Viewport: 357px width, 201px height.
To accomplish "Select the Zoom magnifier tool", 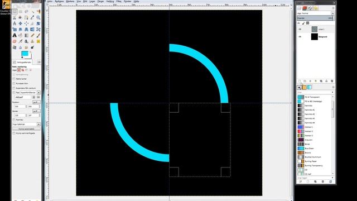I will [x=38, y=17].
